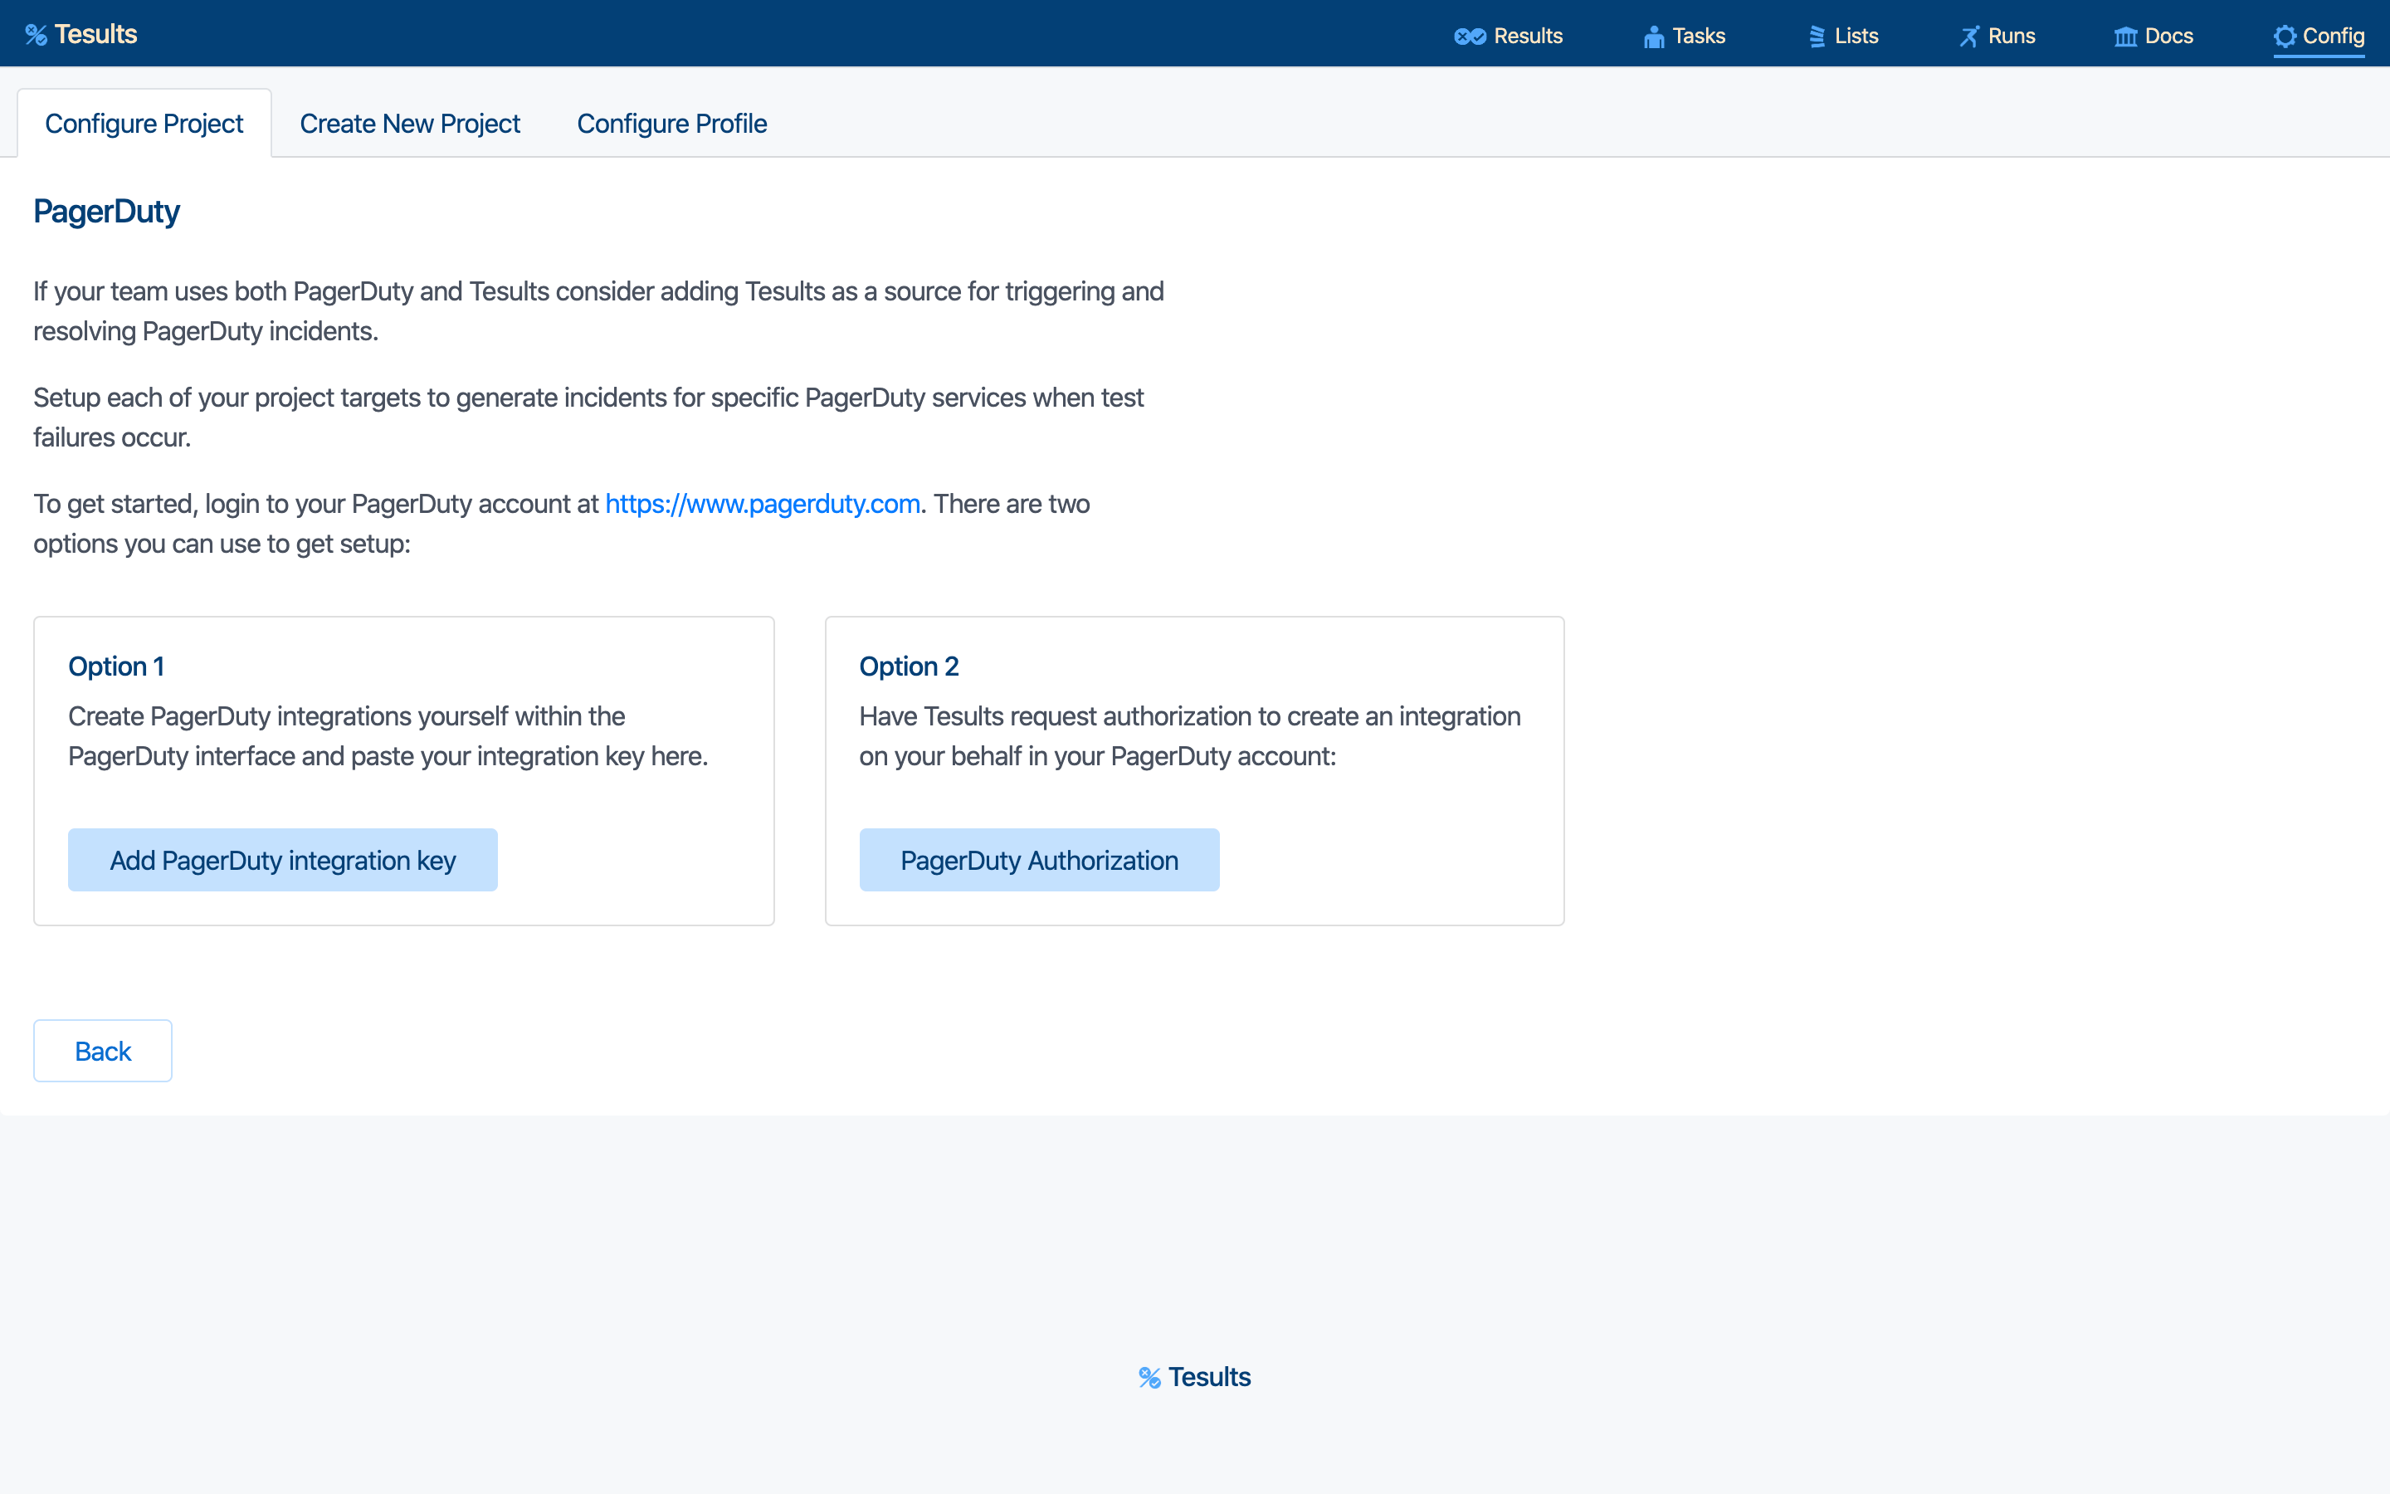
Task: Click the Option 1 heading
Action: coord(116,666)
